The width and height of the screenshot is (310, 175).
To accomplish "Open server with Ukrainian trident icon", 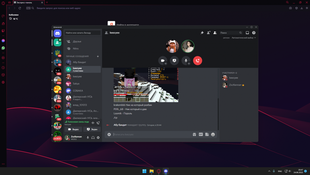I will coord(57,53).
